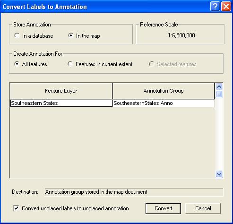
Task: Toggle Convert unplaced labels checkbox
Action: click(x=16, y=208)
